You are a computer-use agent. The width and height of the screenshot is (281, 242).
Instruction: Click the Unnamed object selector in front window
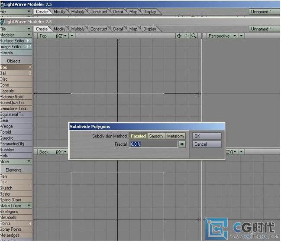[265, 29]
